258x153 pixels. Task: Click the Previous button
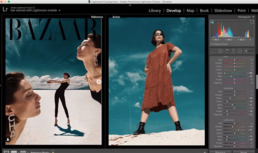click(x=220, y=152)
